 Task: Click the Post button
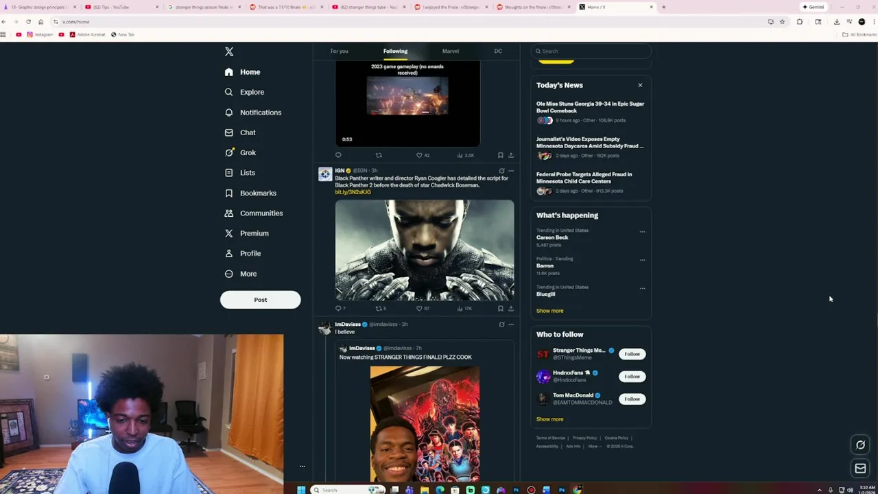coord(260,300)
